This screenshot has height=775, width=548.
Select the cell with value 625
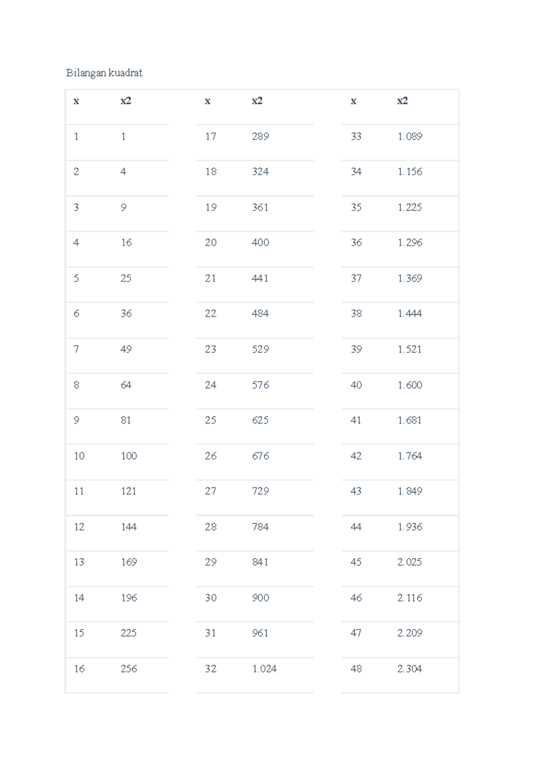click(260, 420)
